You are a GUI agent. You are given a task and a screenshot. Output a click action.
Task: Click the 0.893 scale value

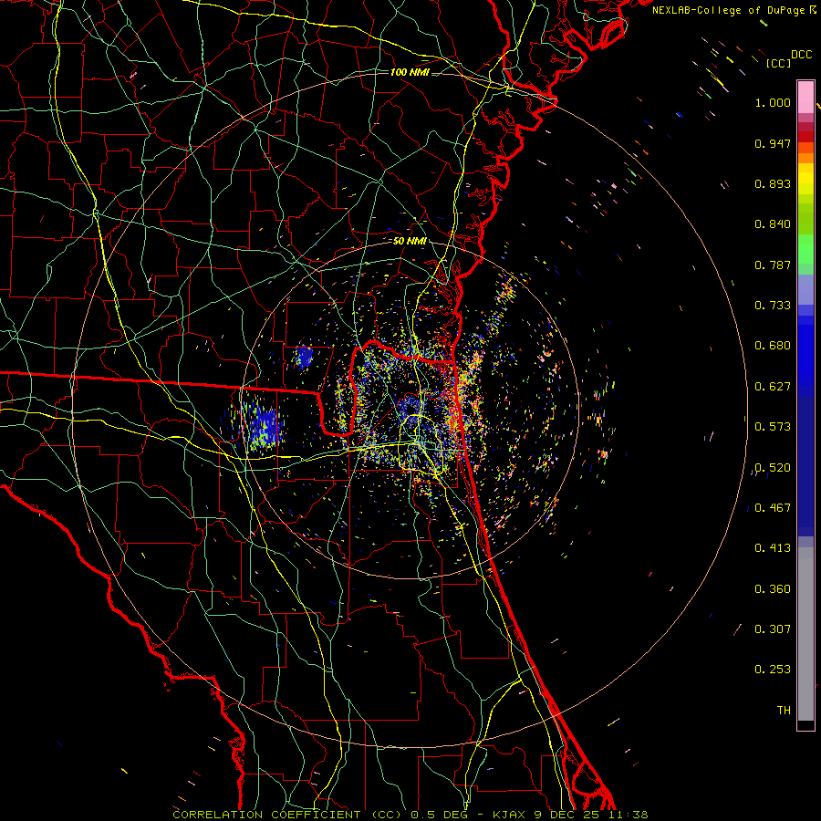[773, 183]
